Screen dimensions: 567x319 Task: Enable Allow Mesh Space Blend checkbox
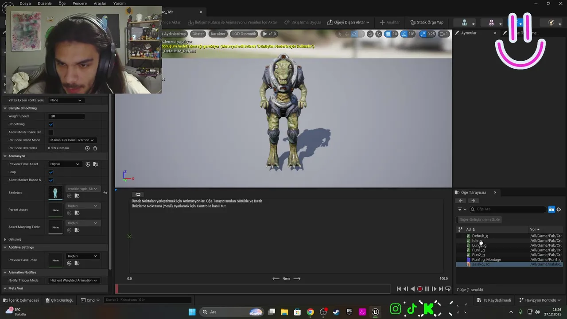(x=51, y=132)
